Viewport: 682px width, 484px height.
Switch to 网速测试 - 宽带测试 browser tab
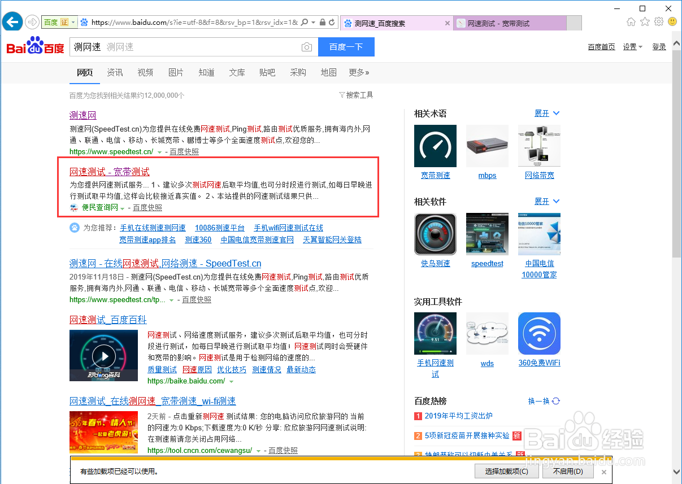510,23
